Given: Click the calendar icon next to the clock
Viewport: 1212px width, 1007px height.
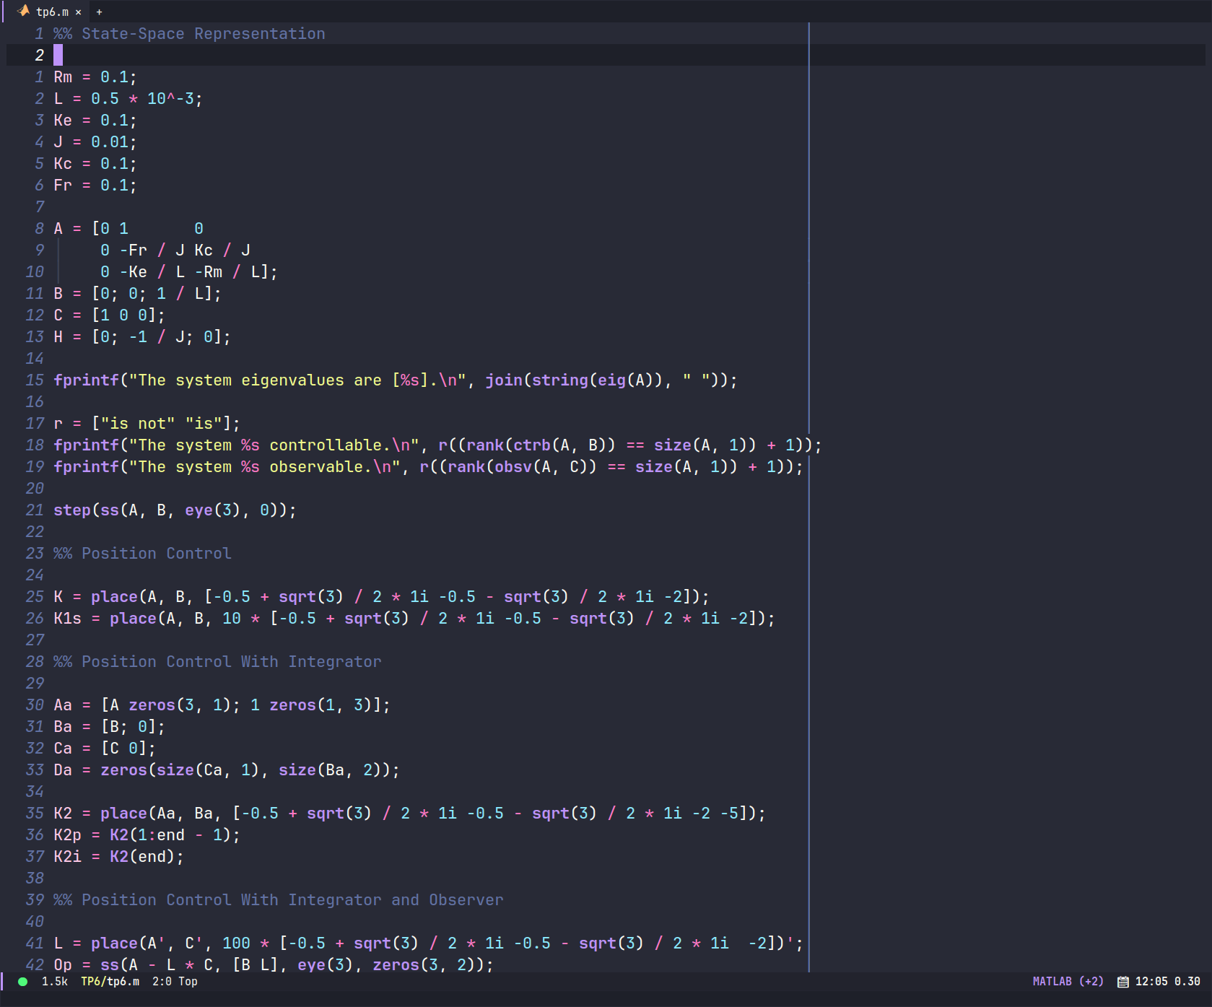Looking at the screenshot, I should [1122, 982].
